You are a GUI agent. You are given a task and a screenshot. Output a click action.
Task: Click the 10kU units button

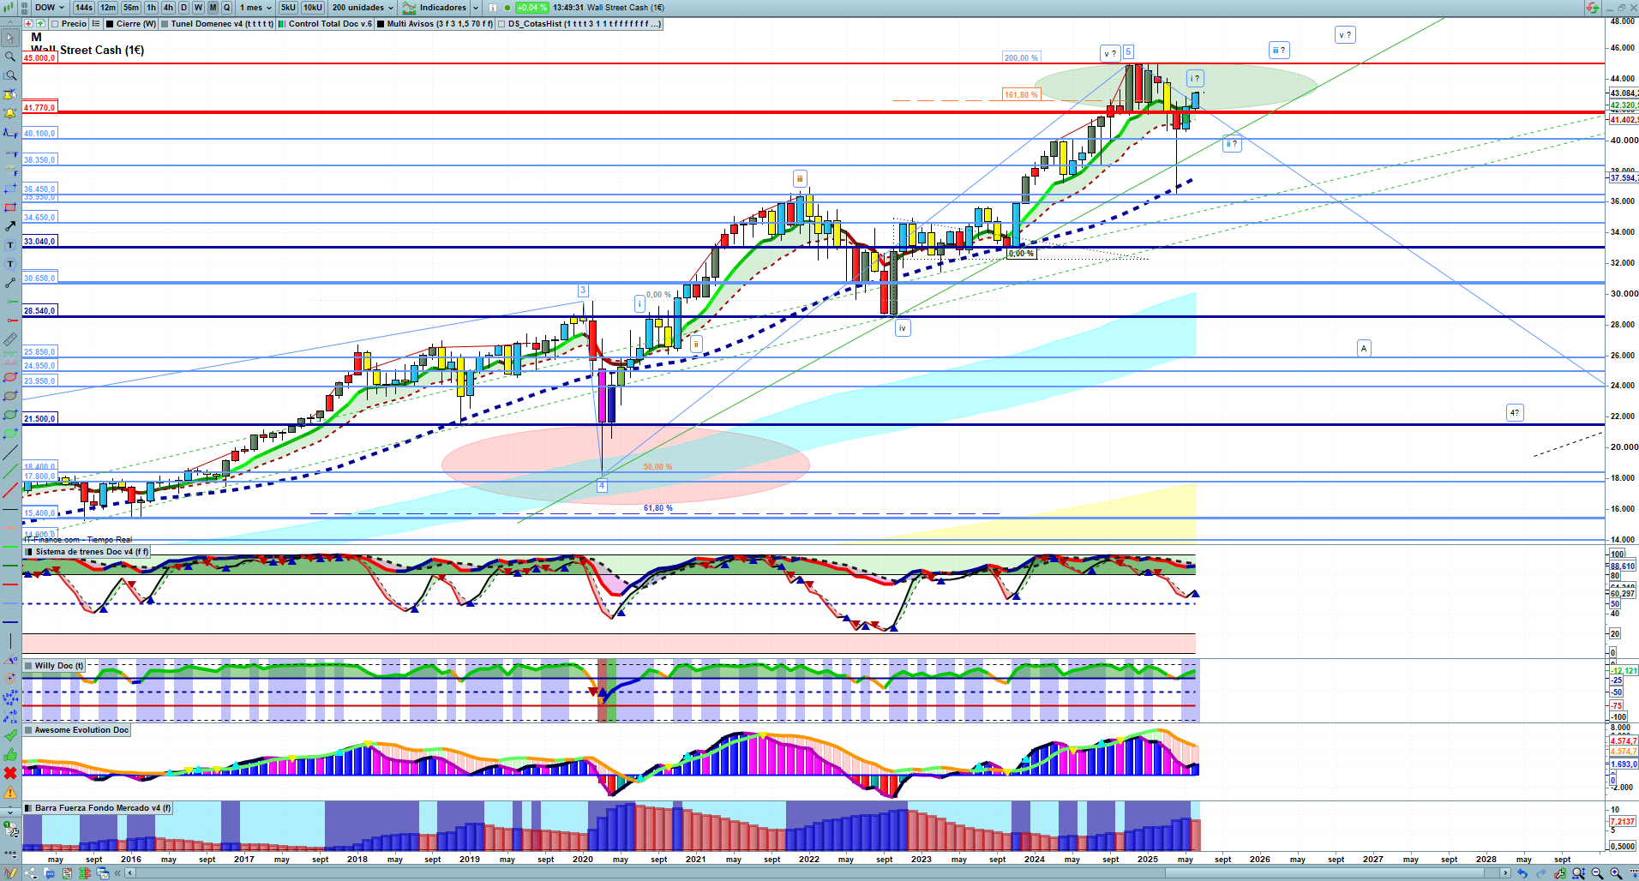click(313, 8)
